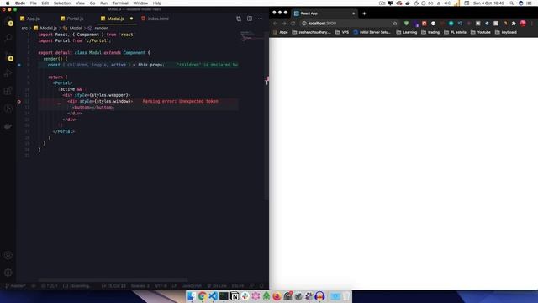Click the browser Forward button
The height and width of the screenshot is (303, 538).
point(284,24)
